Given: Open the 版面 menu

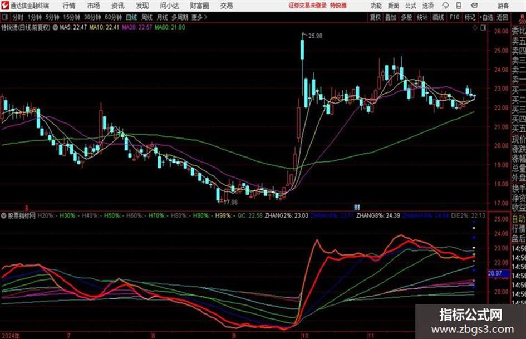Looking at the screenshot, I should [393, 6].
